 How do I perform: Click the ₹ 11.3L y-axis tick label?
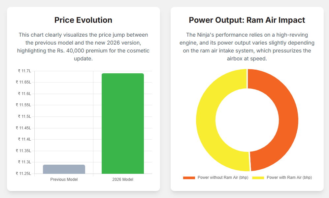(x=24, y=162)
